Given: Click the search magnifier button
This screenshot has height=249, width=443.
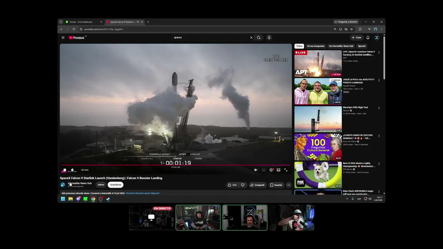Looking at the screenshot, I should click(x=259, y=38).
